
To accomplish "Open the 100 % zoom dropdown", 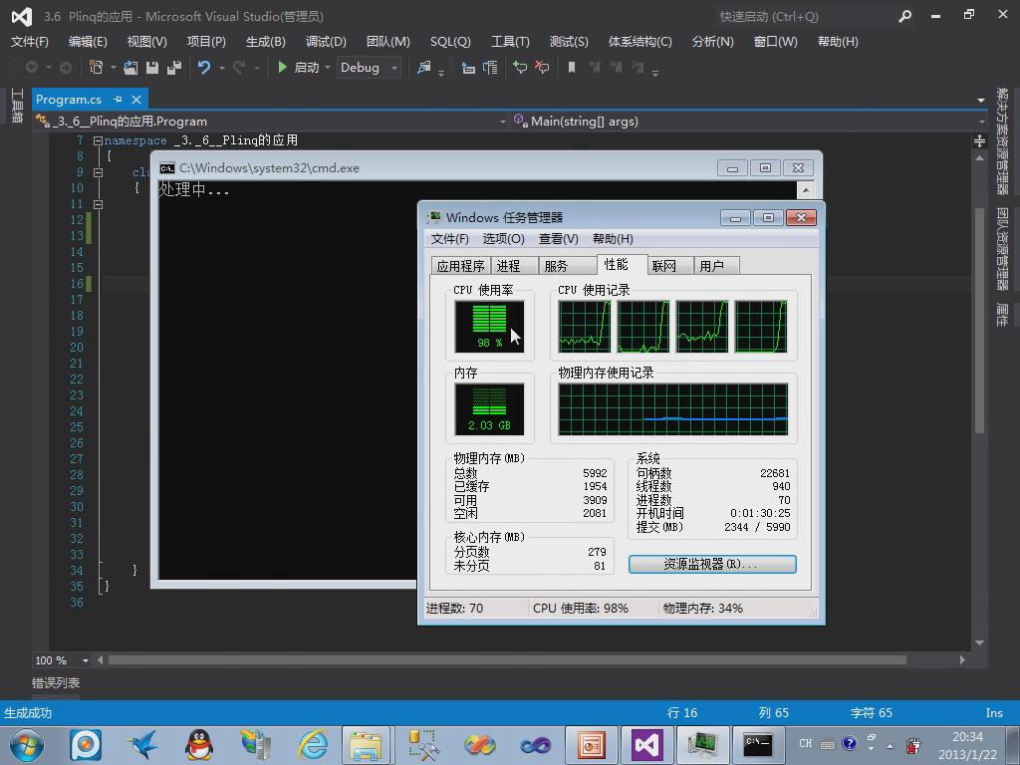I will point(86,660).
